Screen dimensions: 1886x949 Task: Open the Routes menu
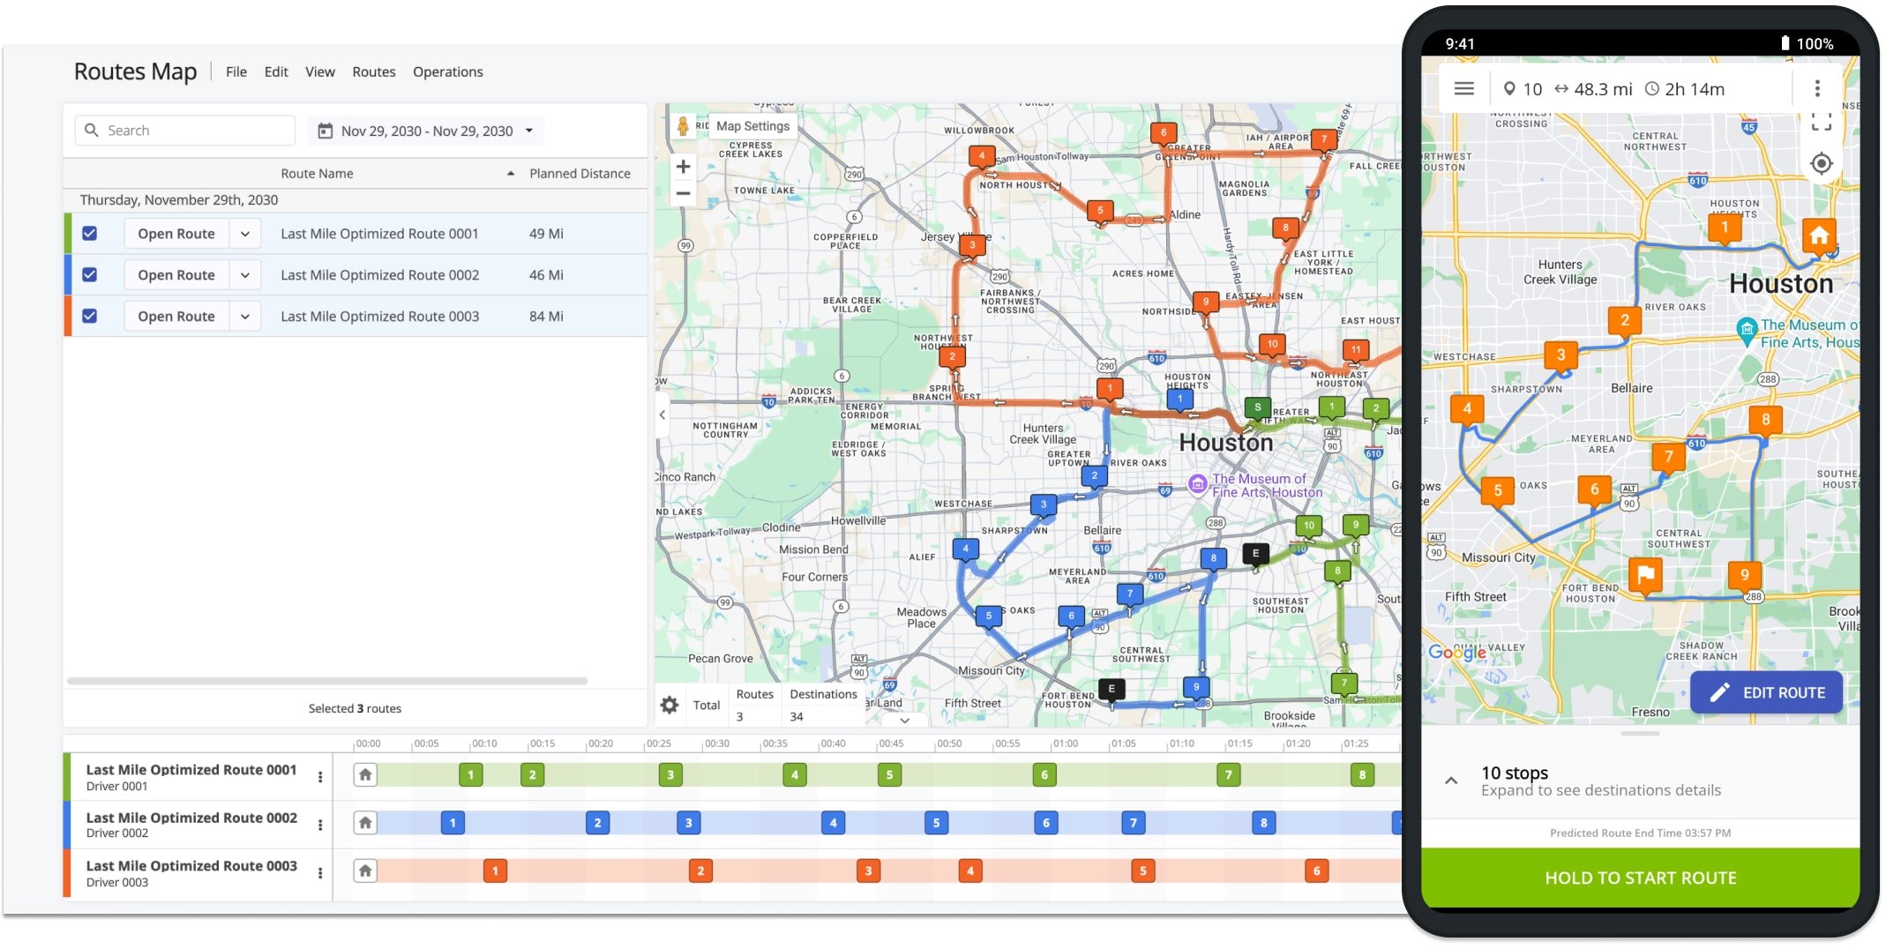(374, 72)
